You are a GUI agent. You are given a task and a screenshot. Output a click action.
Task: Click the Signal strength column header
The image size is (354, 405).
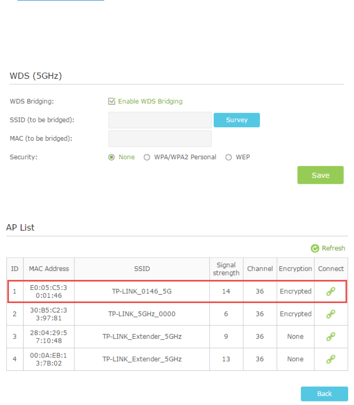[226, 269]
